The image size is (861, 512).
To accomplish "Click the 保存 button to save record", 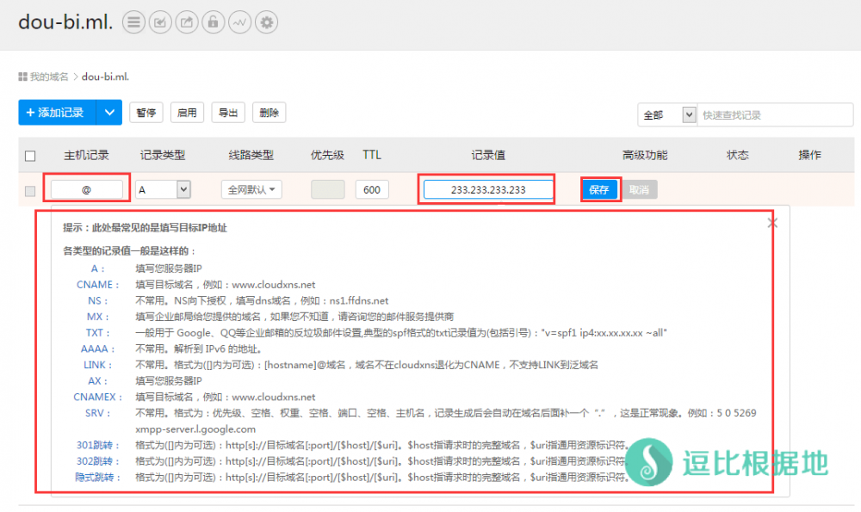I will tap(599, 189).
